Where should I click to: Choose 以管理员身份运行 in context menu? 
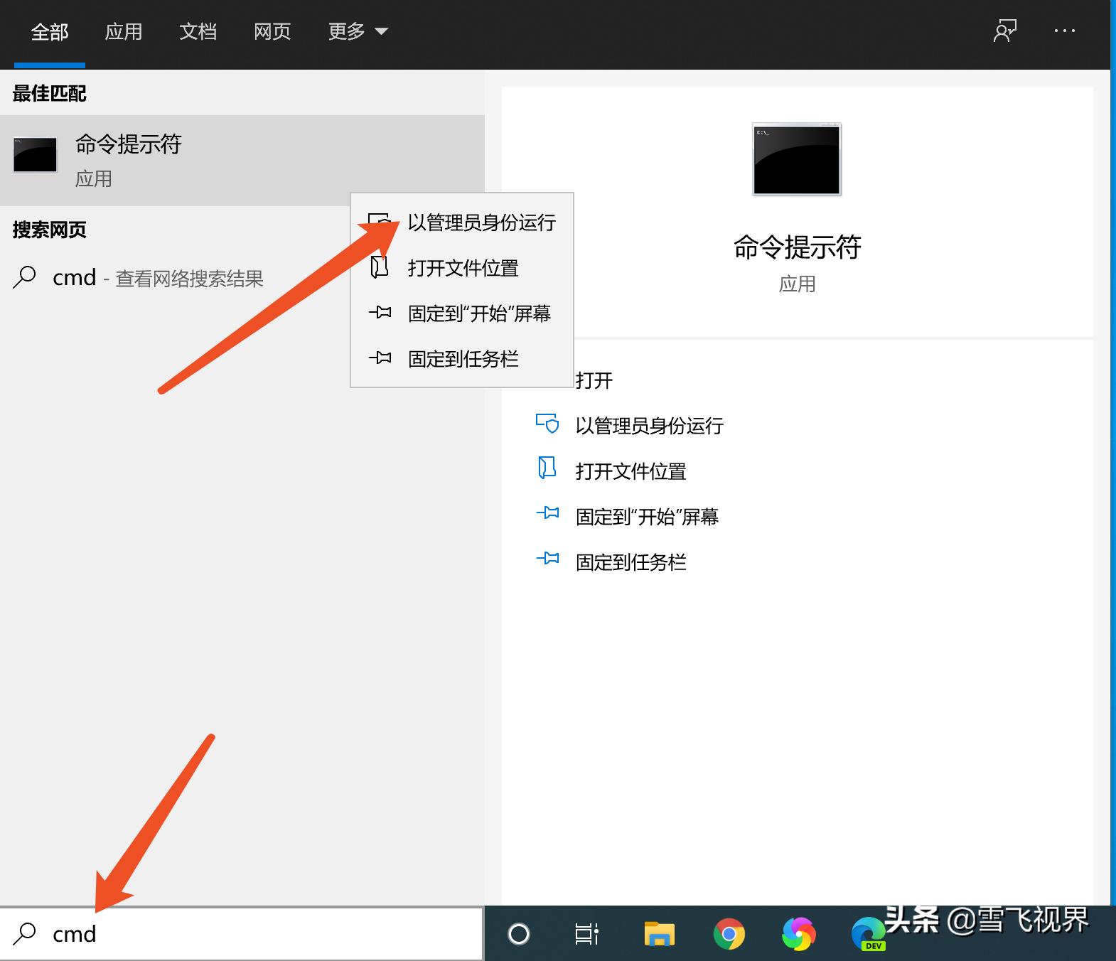(462, 222)
